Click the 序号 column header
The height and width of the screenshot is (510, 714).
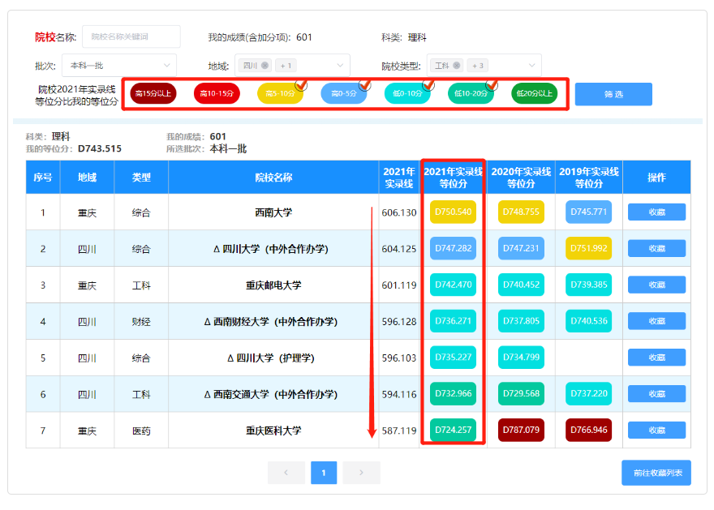43,178
